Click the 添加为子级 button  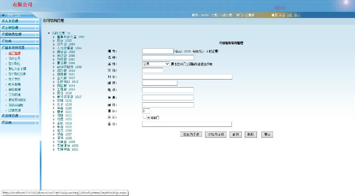[x=191, y=134]
